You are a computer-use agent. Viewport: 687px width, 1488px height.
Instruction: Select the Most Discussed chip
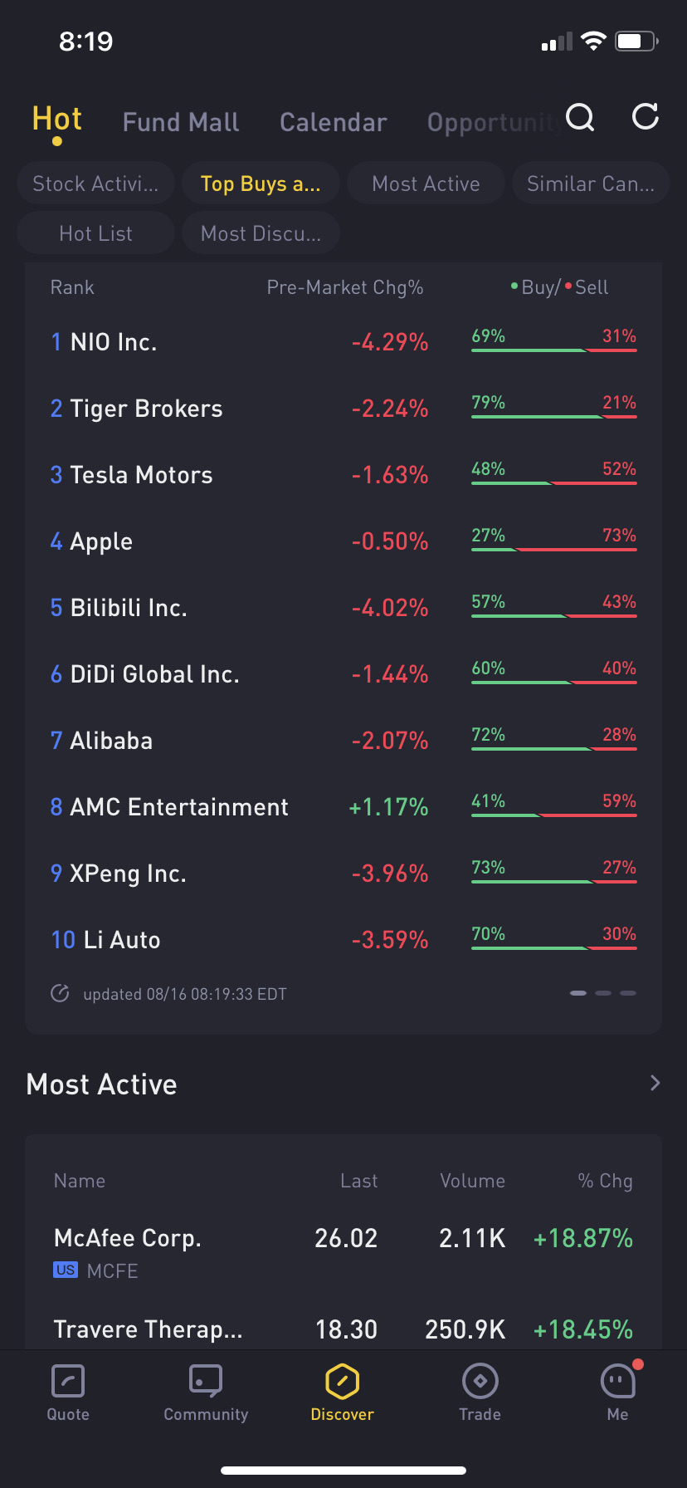261,233
